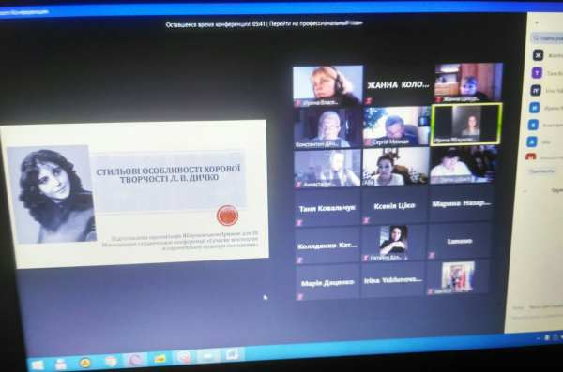Click the participant search field in the side panel
The height and width of the screenshot is (372, 563).
tap(548, 37)
